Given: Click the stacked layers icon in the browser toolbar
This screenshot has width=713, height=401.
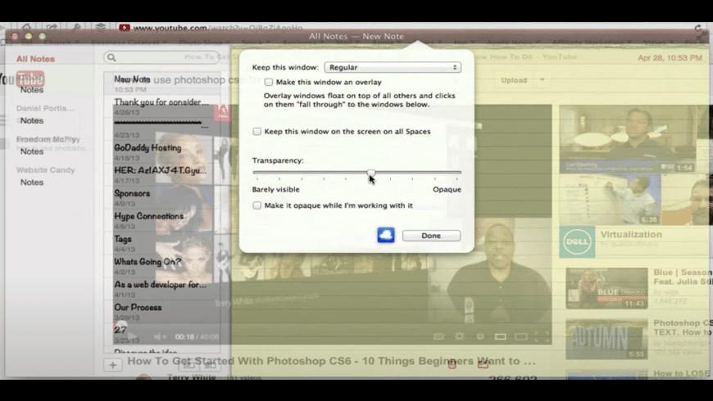Looking at the screenshot, I should 101,27.
